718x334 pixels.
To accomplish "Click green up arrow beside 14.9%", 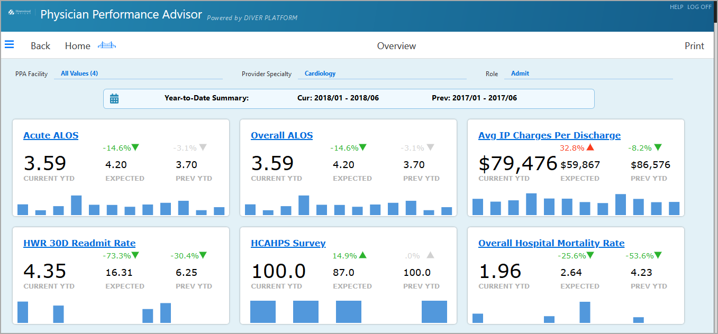I will click(x=362, y=255).
